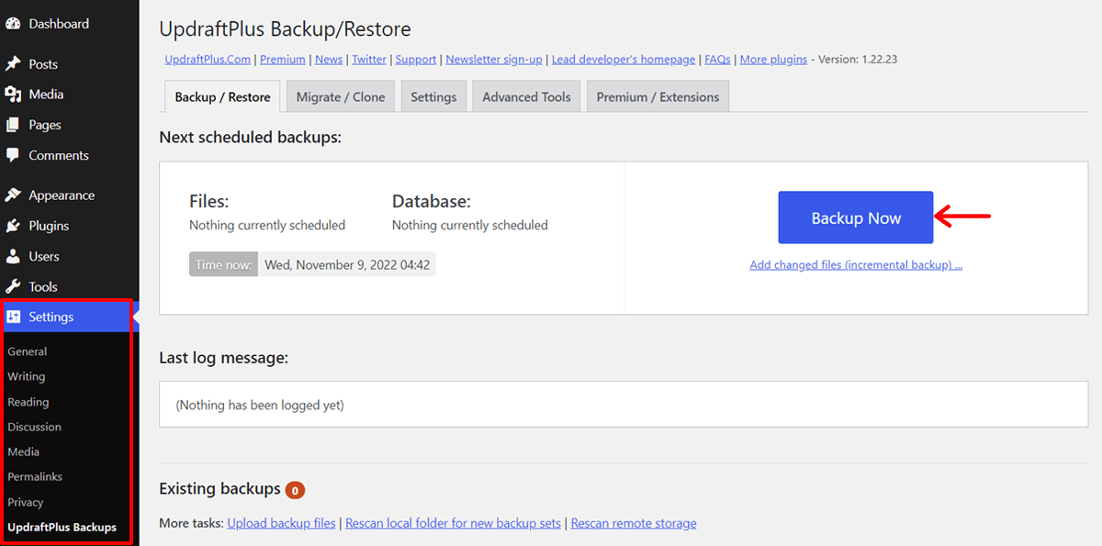Click the Tools wrench icon

[x=13, y=286]
